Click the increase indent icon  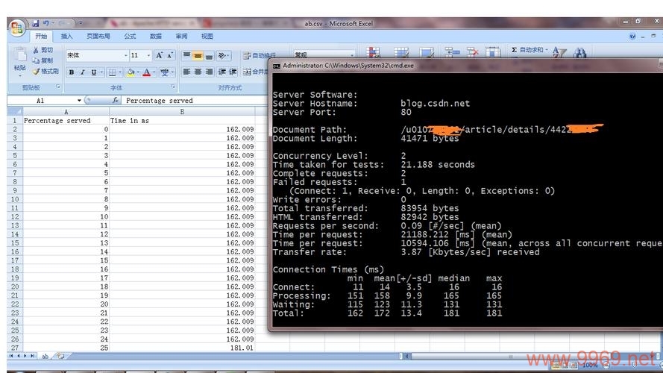pos(233,72)
